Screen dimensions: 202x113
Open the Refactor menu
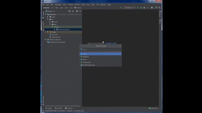(77, 5)
